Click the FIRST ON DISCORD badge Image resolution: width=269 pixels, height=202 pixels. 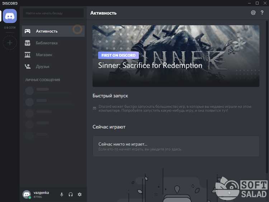118,55
